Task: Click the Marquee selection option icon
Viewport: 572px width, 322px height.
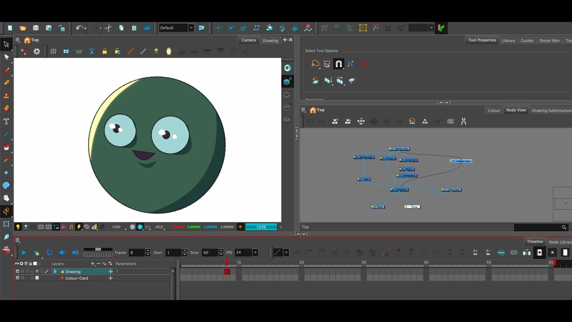Action: (327, 64)
